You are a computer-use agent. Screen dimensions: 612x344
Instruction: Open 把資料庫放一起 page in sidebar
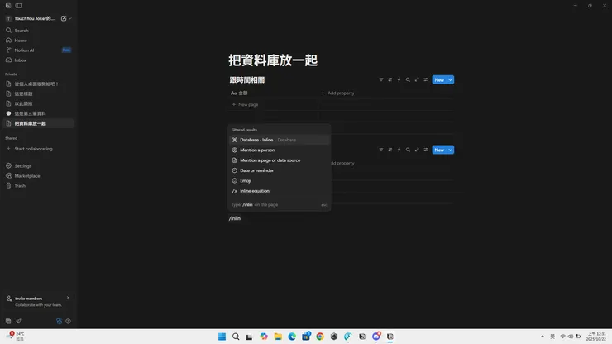(38, 123)
